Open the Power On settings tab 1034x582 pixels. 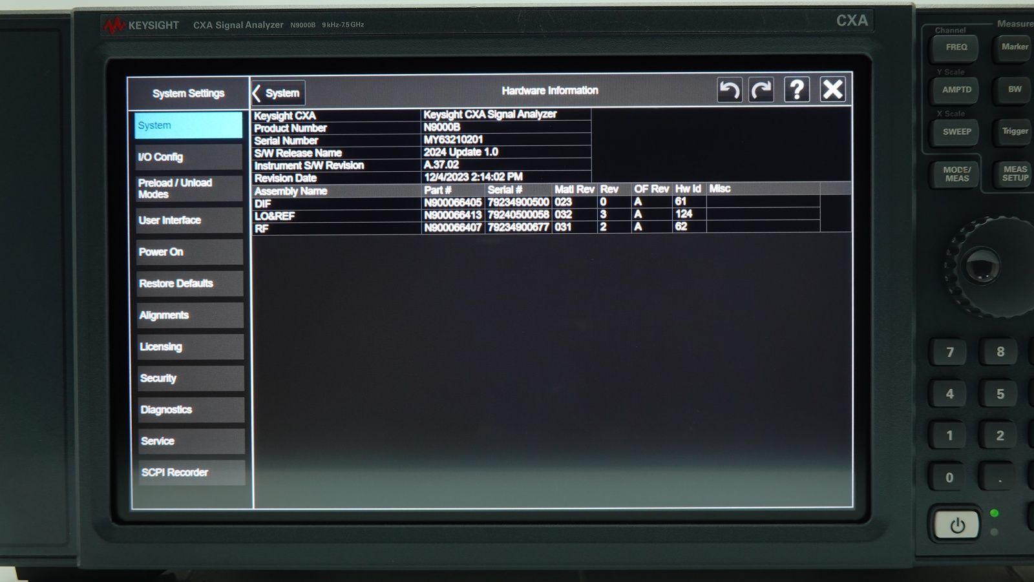189,252
